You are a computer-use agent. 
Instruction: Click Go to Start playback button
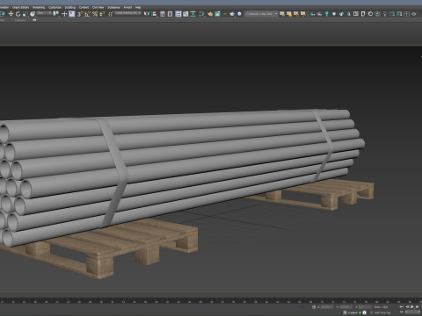[x=402, y=306]
